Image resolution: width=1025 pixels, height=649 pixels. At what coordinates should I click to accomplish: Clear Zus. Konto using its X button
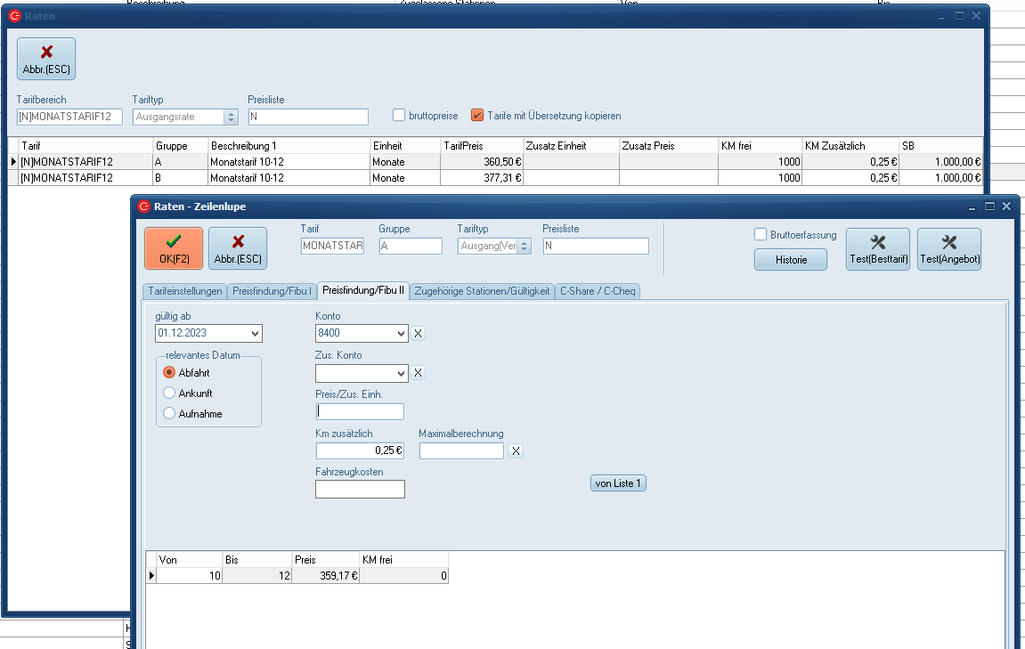(419, 373)
